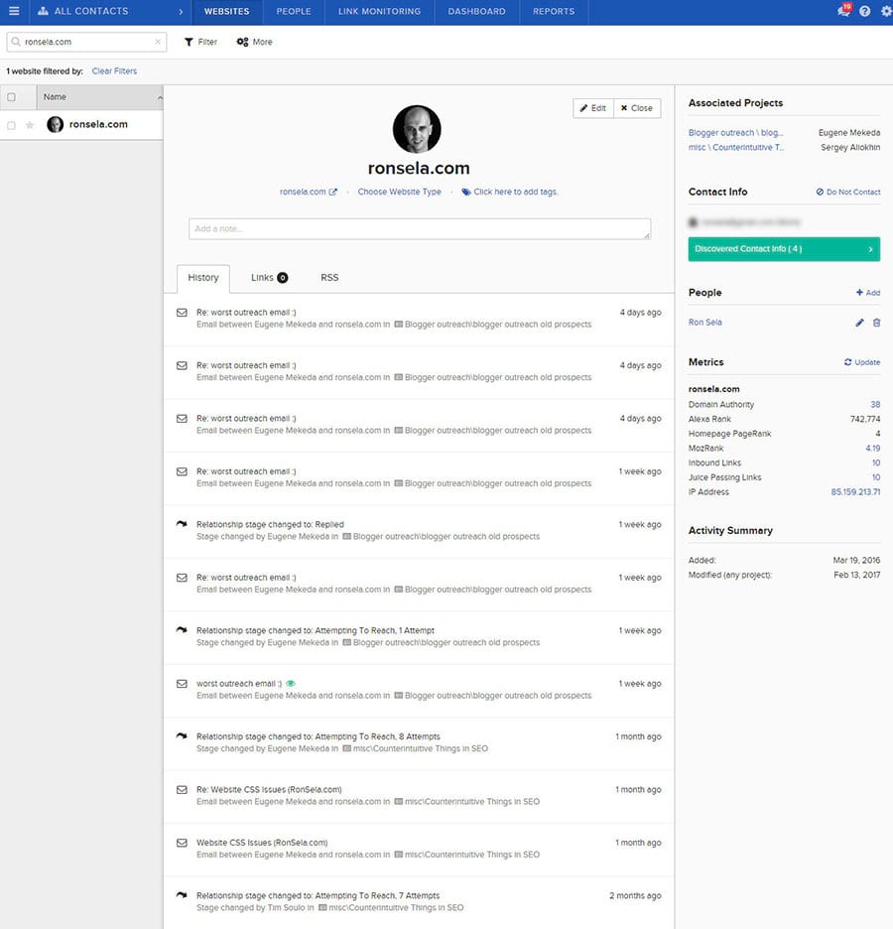Click IP Address 85.159.213.71

[855, 492]
